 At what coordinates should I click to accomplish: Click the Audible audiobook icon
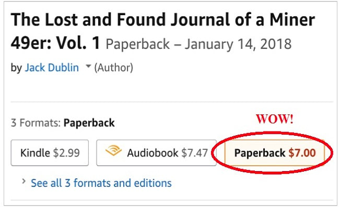(x=113, y=150)
